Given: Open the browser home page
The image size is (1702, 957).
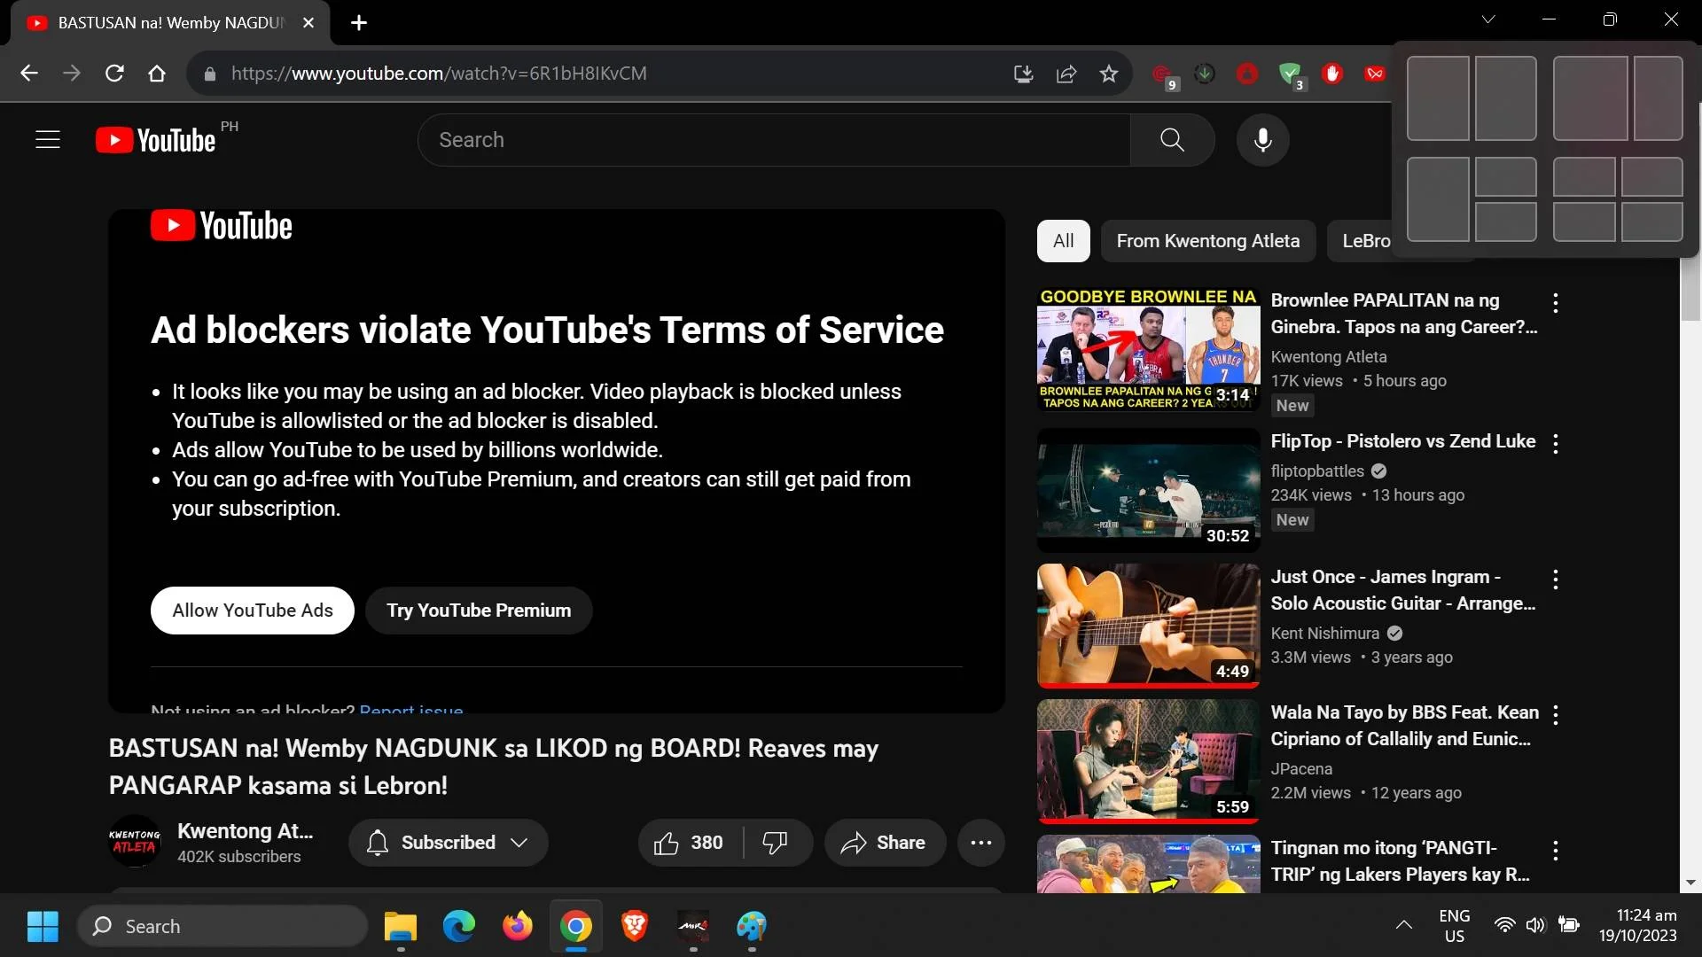Looking at the screenshot, I should (157, 74).
